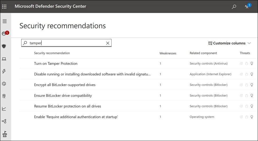Open 'Turn on Tamper Protection' recommendation
The height and width of the screenshot is (141, 258).
click(x=56, y=64)
